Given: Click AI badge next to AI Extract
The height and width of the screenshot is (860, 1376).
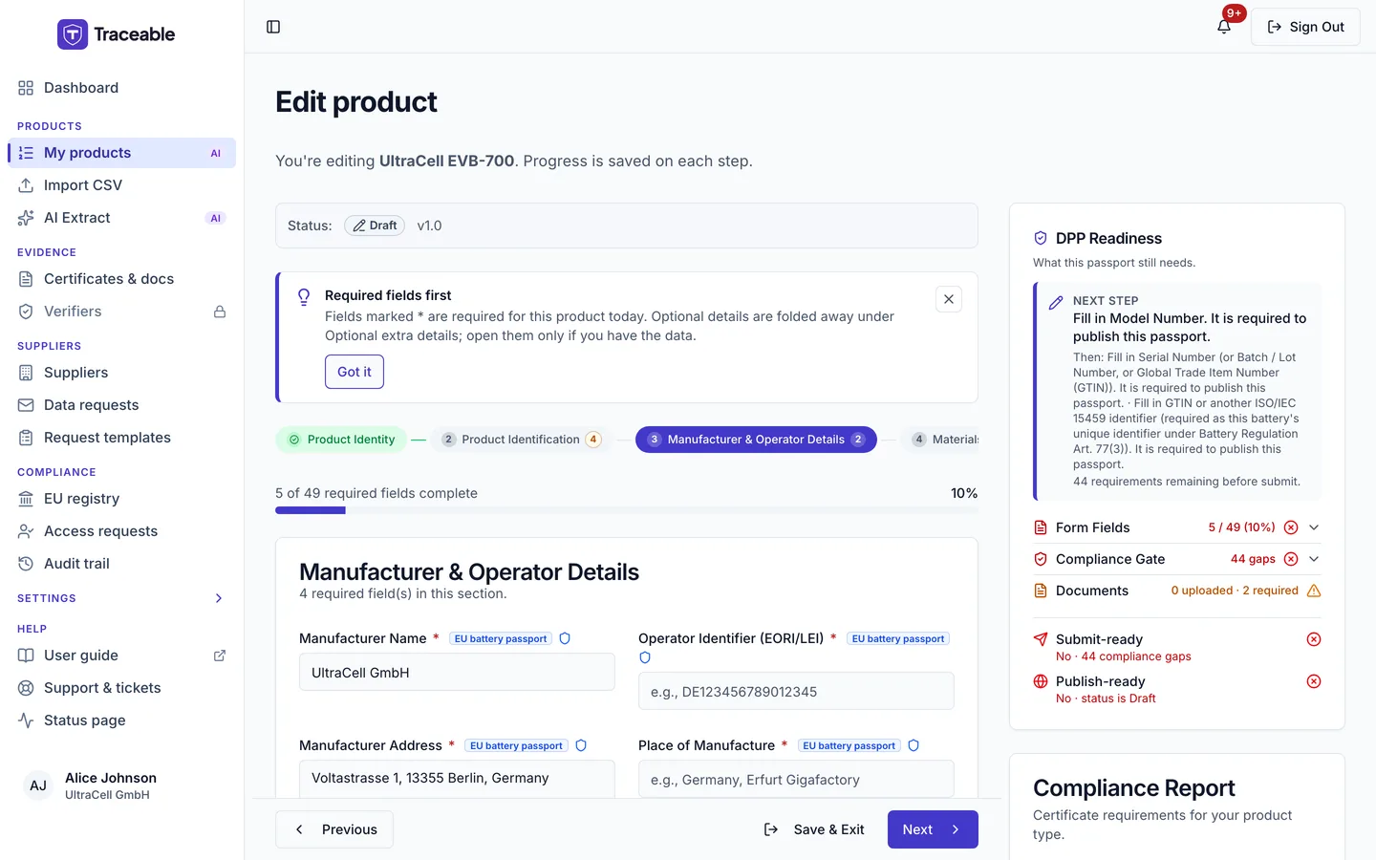Looking at the screenshot, I should tap(216, 218).
